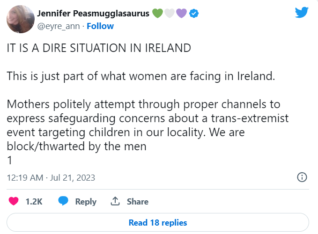This screenshot has width=318, height=234.
Task: Click the display name Jennifer Peasmugglasaurus
Action: click(x=93, y=14)
